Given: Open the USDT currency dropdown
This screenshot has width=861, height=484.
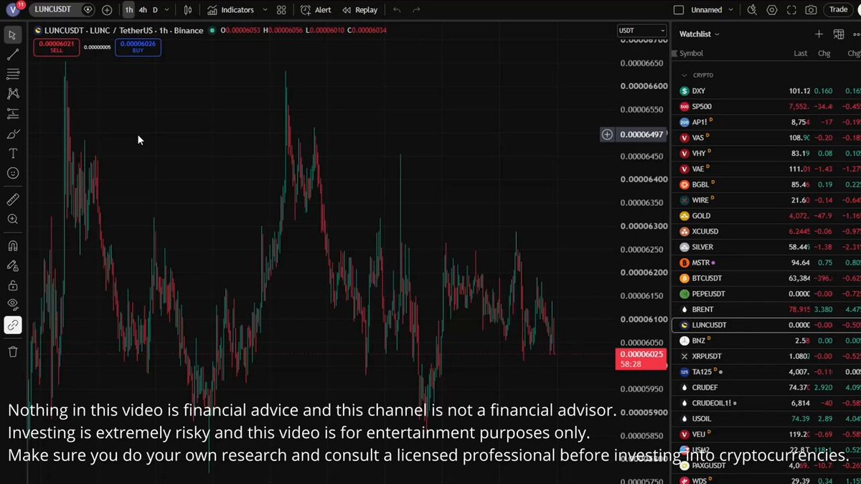Looking at the screenshot, I should point(642,30).
